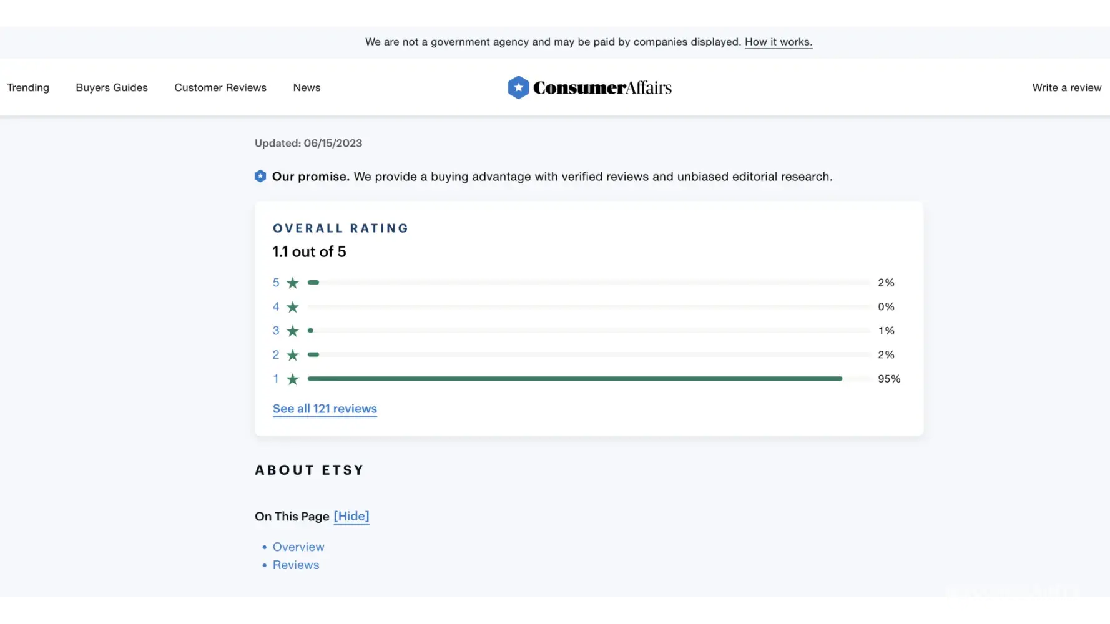
Task: Jump to the Overview section
Action: pos(298,547)
